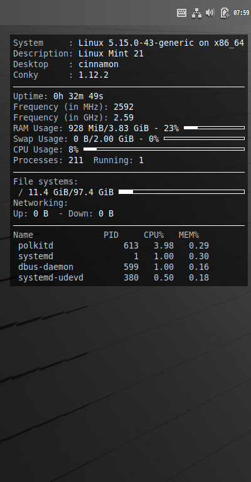Select the systemd process row with PID 1
Image resolution: width=251 pixels, height=482 pixels.
pos(114,256)
